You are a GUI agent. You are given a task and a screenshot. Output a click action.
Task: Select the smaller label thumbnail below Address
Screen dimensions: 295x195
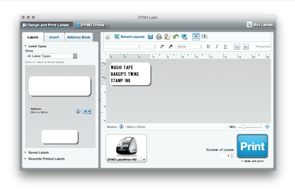[x=59, y=137]
